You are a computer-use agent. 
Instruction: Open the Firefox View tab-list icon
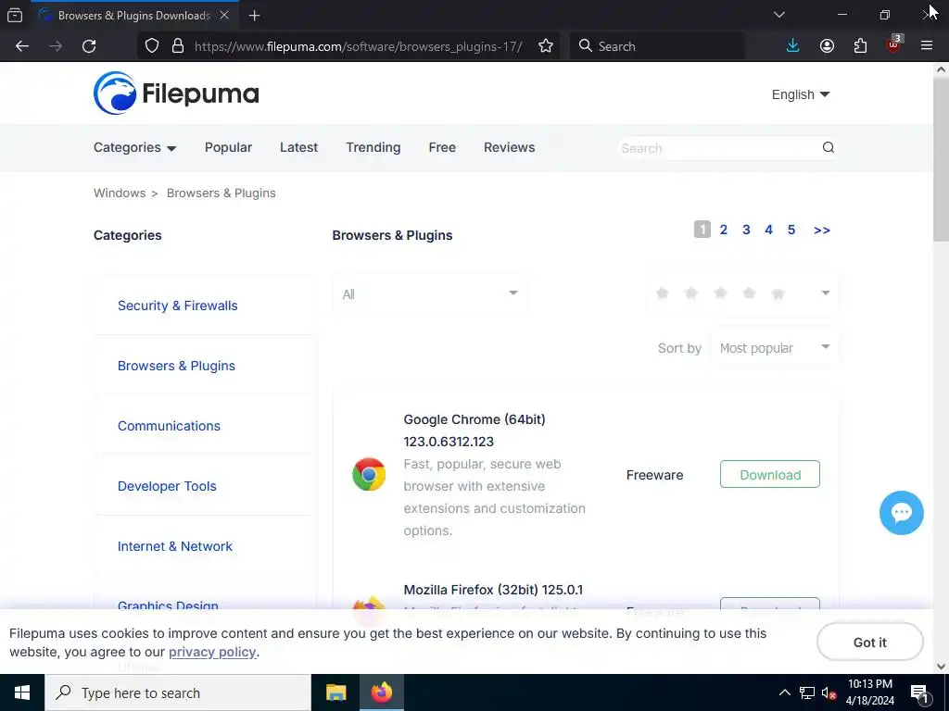(x=15, y=15)
